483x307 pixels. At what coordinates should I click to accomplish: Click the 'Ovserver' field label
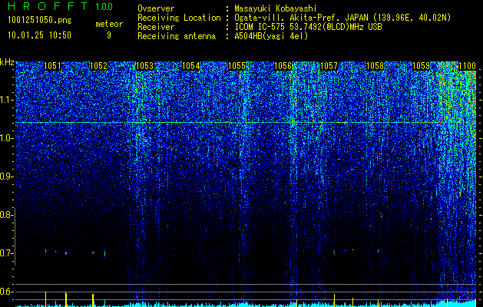coord(156,8)
